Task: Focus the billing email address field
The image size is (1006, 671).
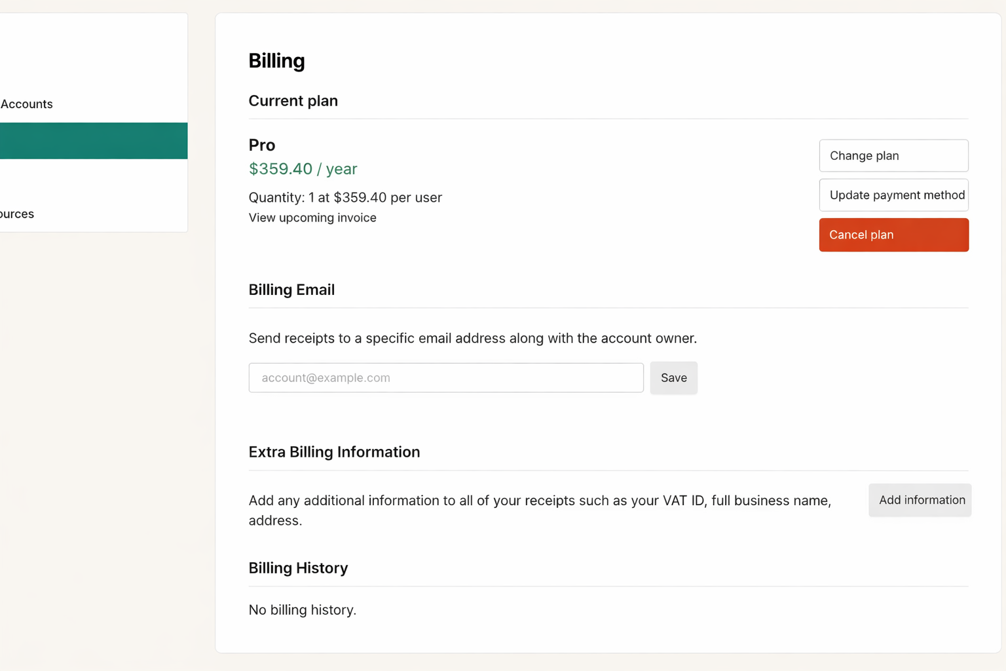Action: pyautogui.click(x=446, y=378)
